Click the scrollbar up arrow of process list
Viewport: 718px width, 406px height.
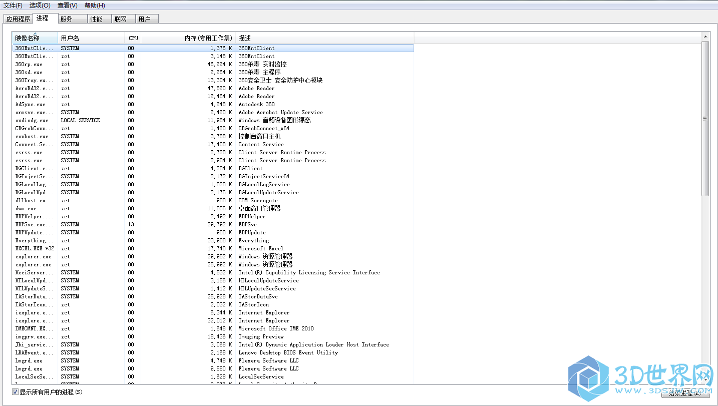(x=705, y=37)
